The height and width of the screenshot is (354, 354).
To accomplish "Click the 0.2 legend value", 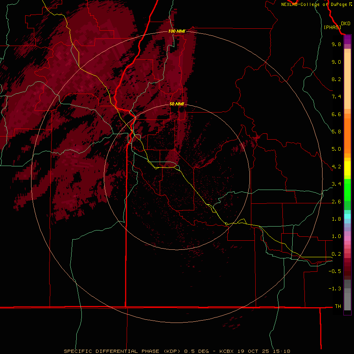I will (336, 254).
